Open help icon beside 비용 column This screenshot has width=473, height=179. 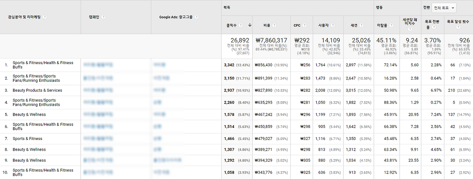click(x=275, y=25)
